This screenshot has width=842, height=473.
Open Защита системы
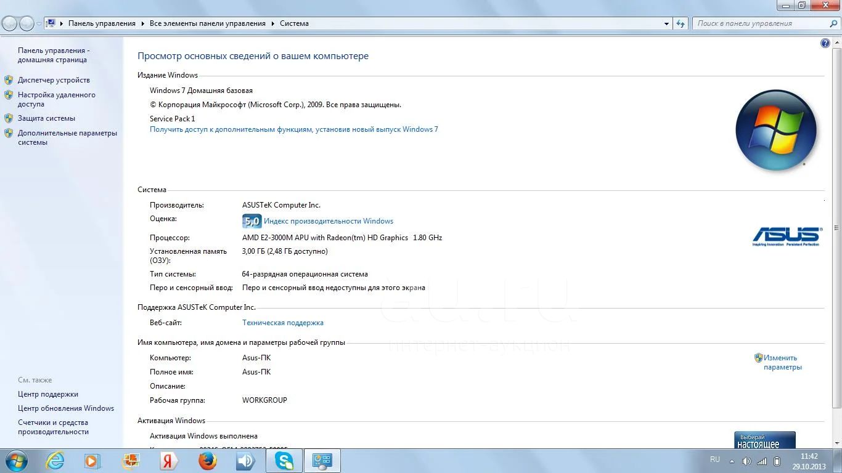click(x=46, y=118)
